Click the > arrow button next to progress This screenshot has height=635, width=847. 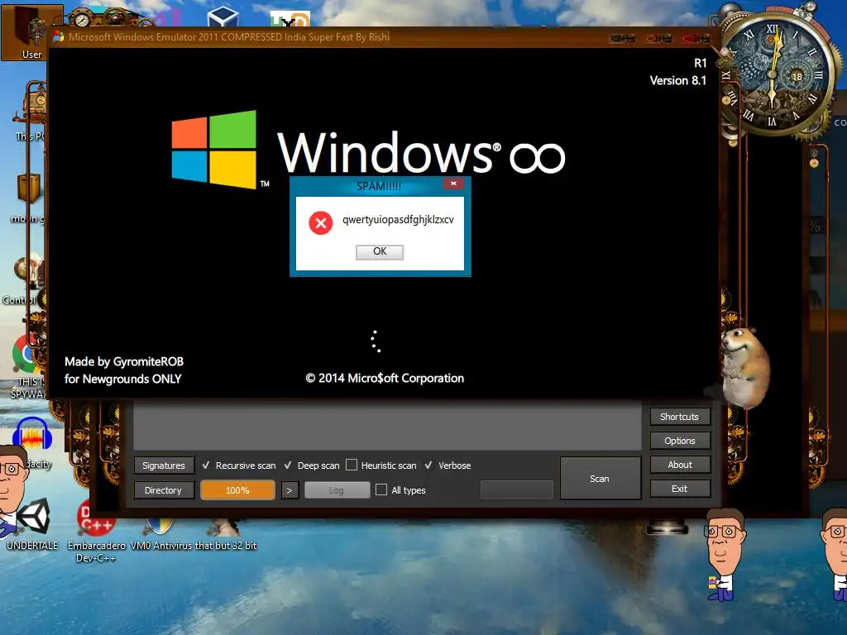(x=290, y=490)
